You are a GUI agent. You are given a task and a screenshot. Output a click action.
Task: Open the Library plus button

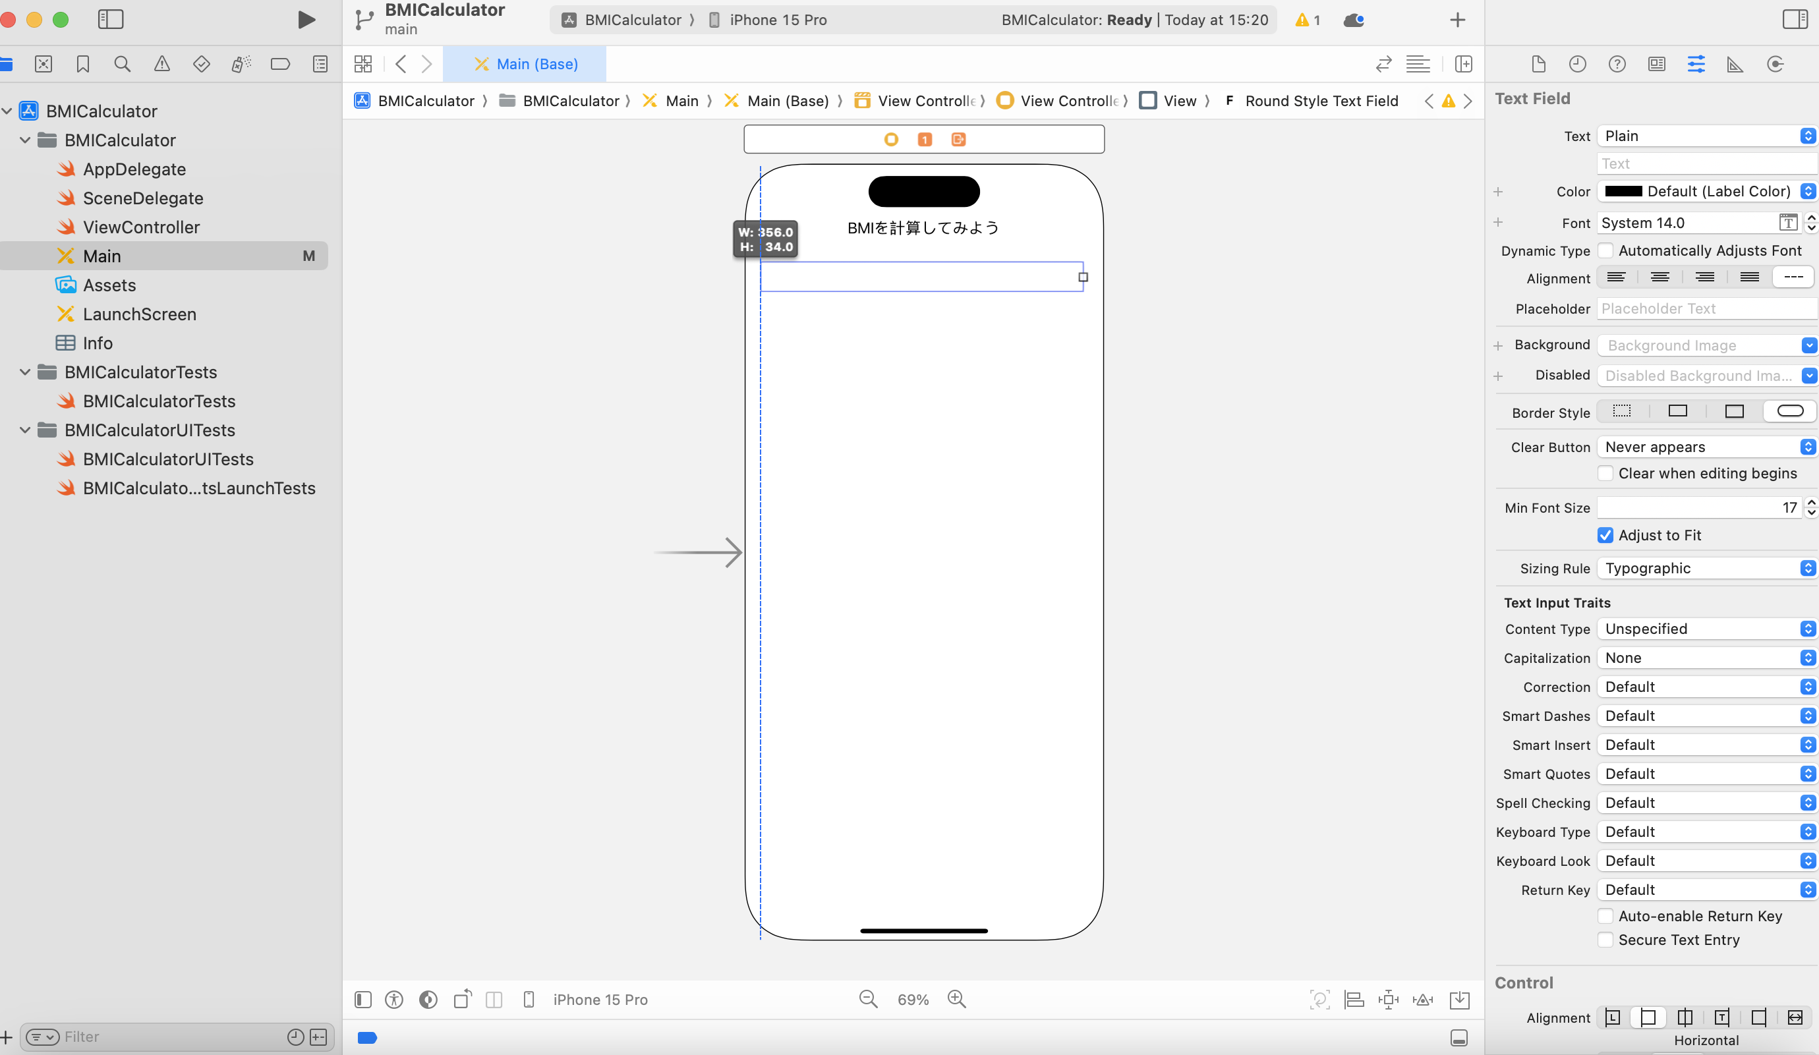[x=1457, y=20]
